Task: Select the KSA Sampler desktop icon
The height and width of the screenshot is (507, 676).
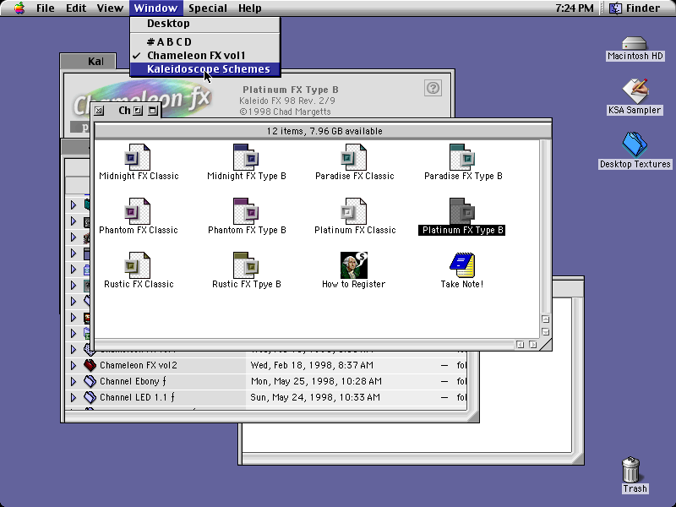Action: [x=635, y=91]
